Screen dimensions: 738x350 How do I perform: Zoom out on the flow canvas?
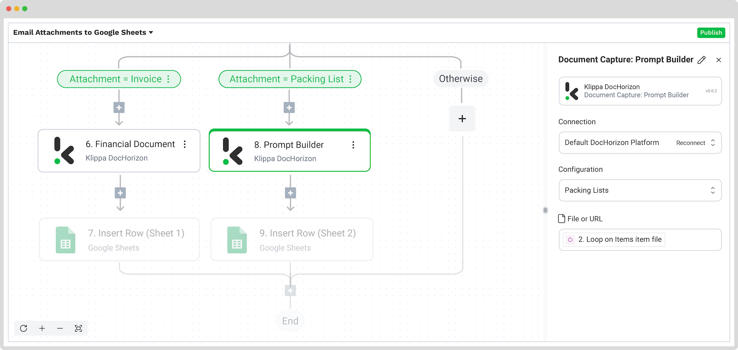(60, 328)
